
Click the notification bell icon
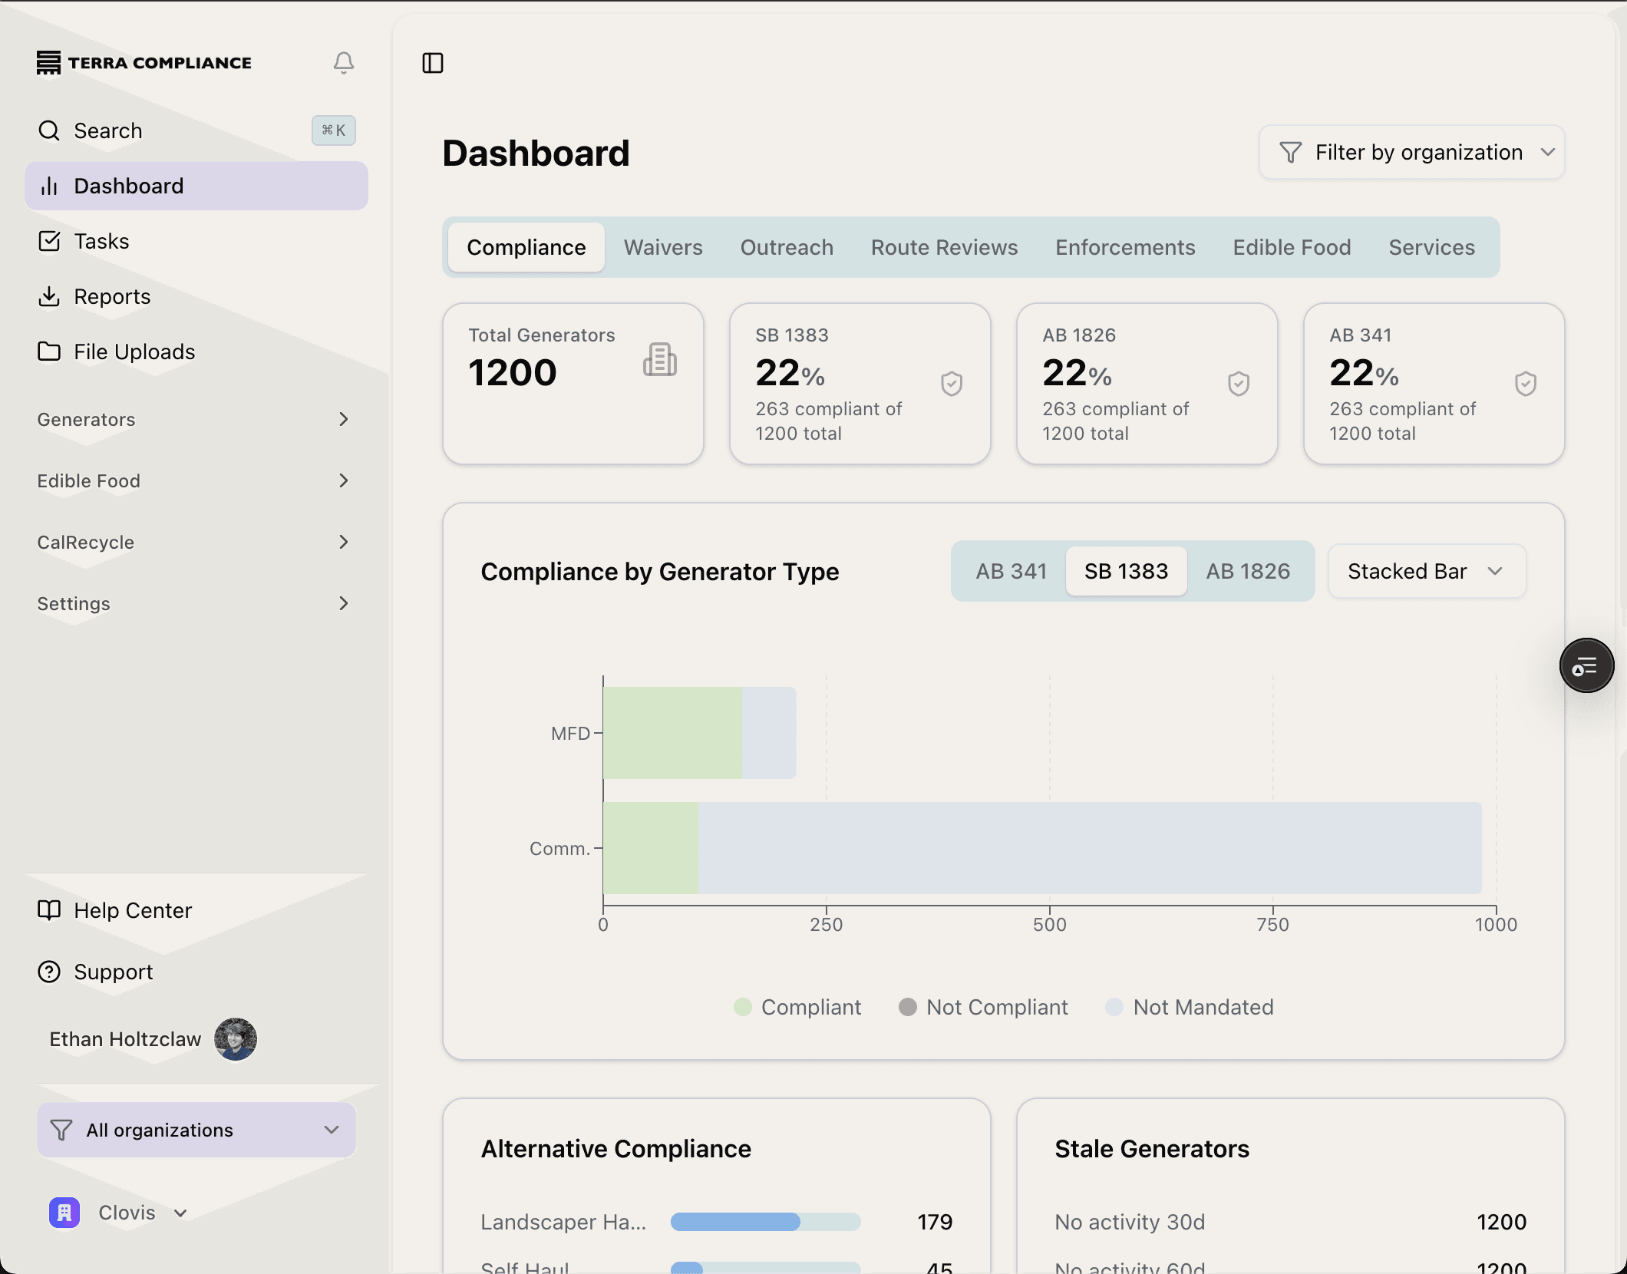[344, 62]
